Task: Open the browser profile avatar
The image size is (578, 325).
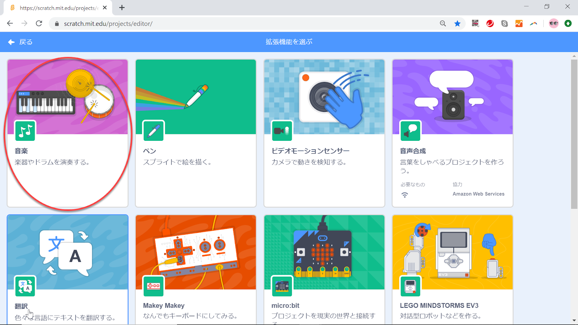Action: coord(553,23)
